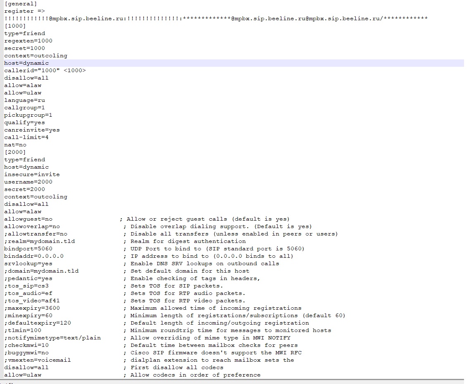Place cursor on the register => line
This screenshot has width=476, height=384.
click(x=24, y=11)
